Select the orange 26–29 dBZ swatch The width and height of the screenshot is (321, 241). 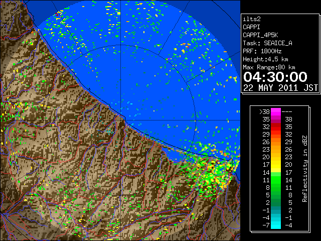click(x=276, y=142)
